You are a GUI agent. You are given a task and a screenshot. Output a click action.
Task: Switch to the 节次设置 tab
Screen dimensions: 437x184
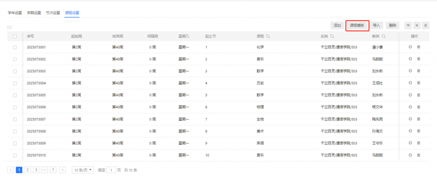[53, 13]
